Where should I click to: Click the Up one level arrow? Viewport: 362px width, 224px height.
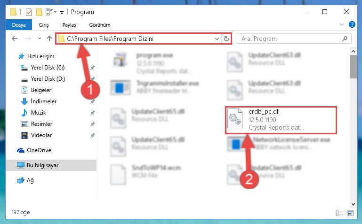pyautogui.click(x=49, y=39)
